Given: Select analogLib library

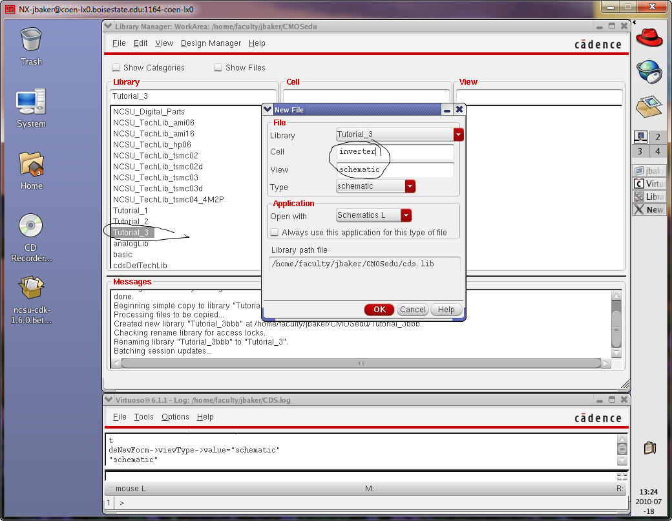Looking at the screenshot, I should click(x=131, y=244).
